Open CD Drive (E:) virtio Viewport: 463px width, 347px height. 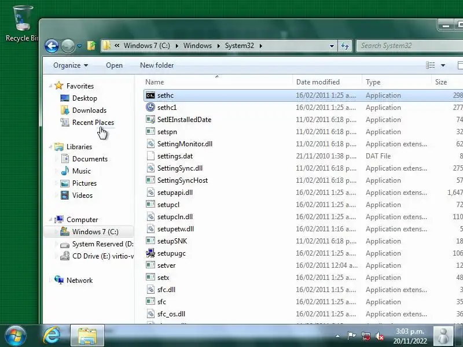(x=97, y=256)
